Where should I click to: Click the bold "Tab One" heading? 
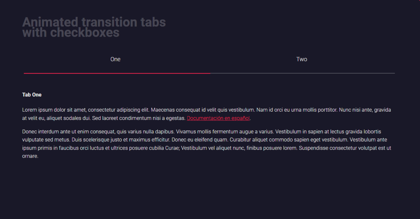(x=32, y=95)
